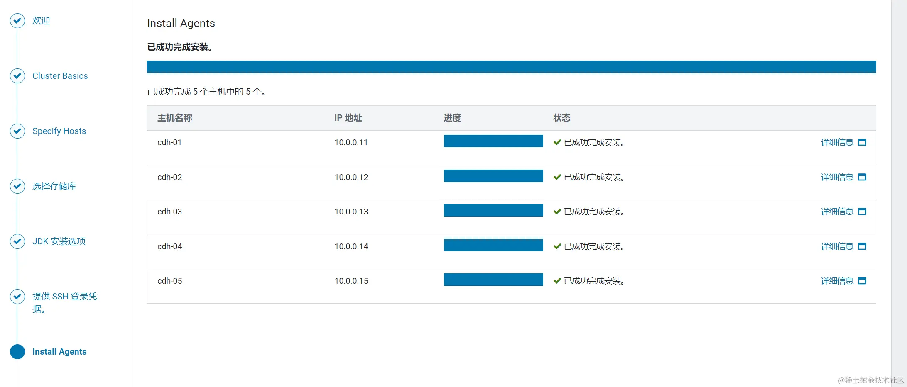The width and height of the screenshot is (907, 387).
Task: Open details window icon for cdh-04
Action: click(x=862, y=246)
